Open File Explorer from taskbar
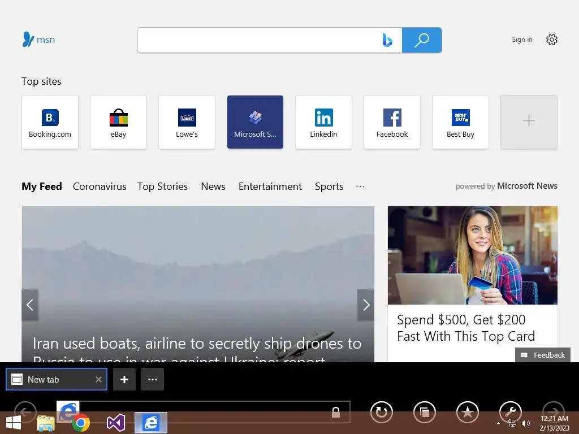The image size is (579, 434). coord(46,423)
